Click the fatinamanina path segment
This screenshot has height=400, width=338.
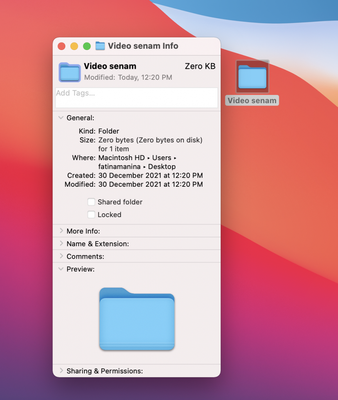pos(119,166)
